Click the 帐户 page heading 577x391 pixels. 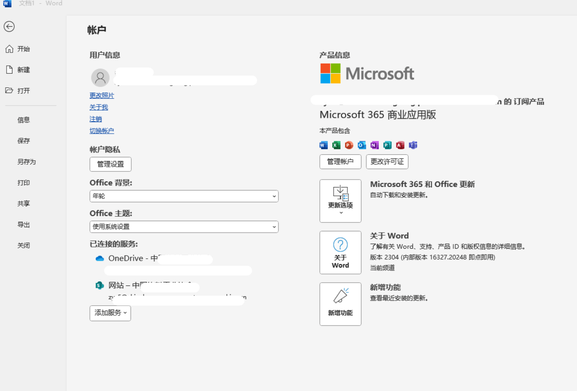click(x=97, y=30)
